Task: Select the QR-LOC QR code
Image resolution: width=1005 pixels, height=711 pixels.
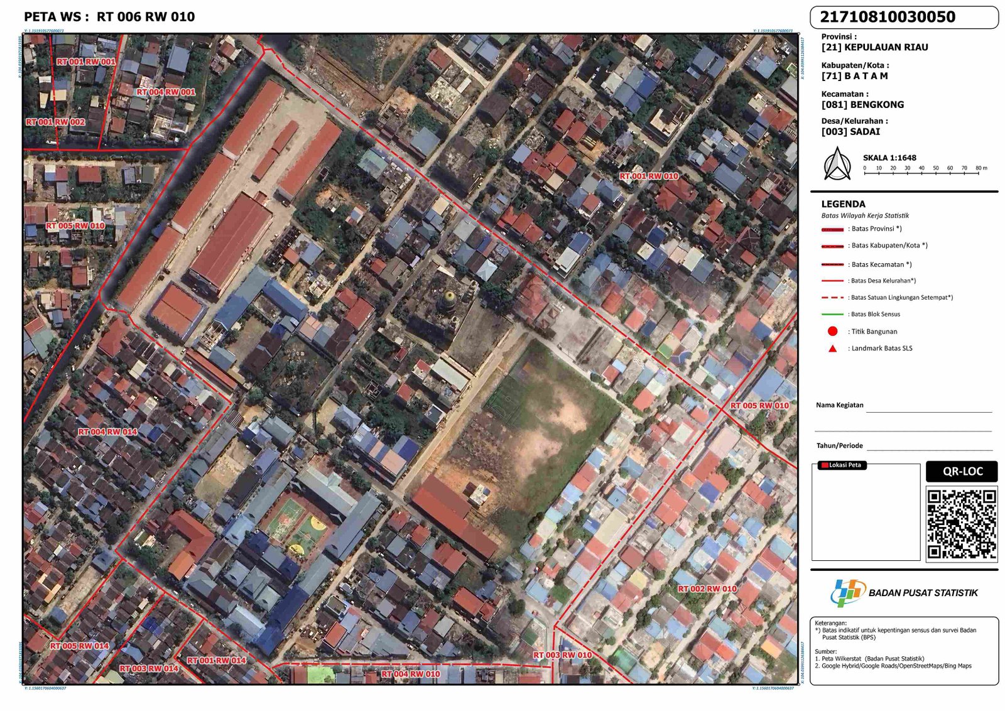Action: point(962,524)
